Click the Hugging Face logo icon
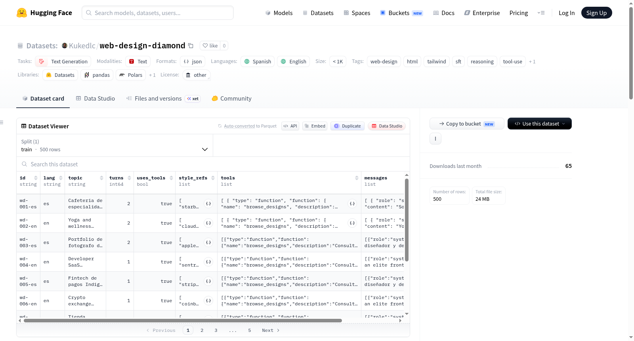The width and height of the screenshot is (634, 341). 22,13
